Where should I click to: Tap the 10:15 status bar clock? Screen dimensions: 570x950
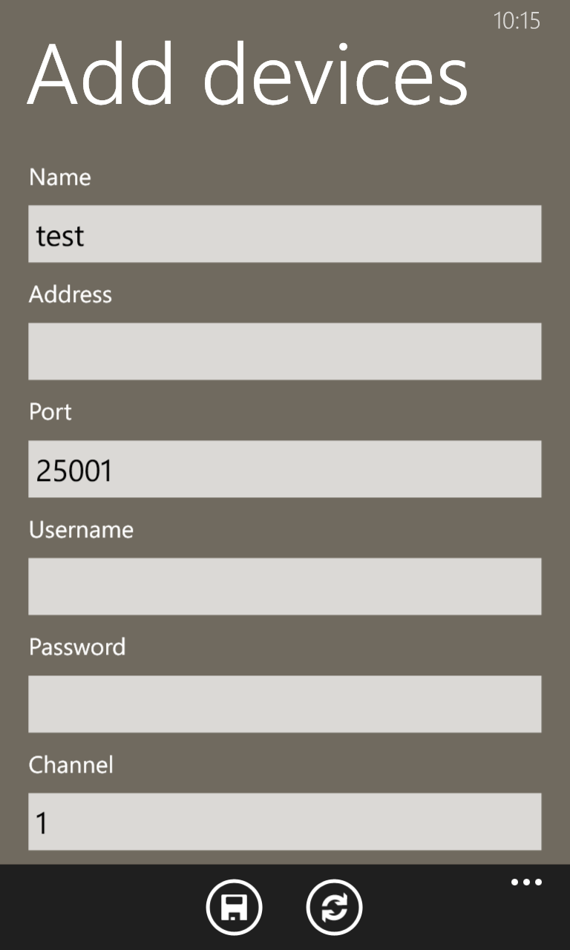517,21
